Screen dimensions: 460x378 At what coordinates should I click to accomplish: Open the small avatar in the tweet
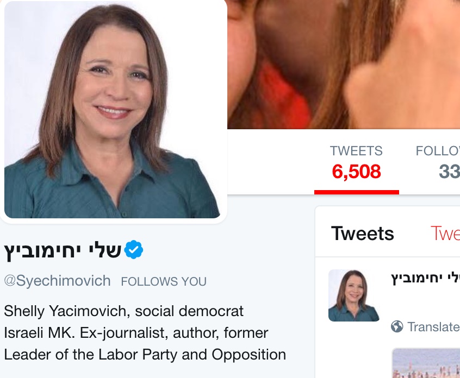[x=354, y=295]
